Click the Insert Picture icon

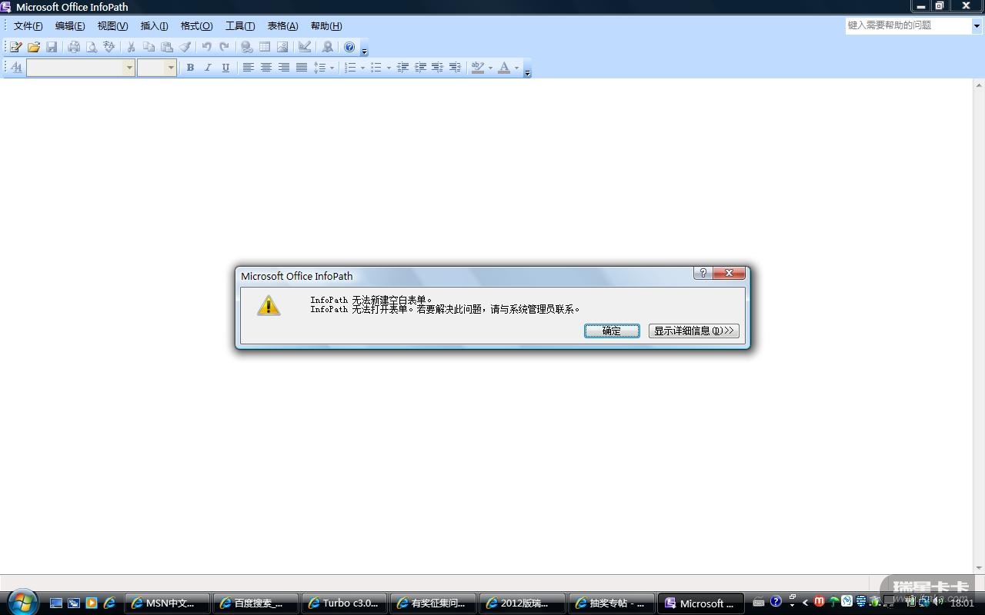(282, 47)
